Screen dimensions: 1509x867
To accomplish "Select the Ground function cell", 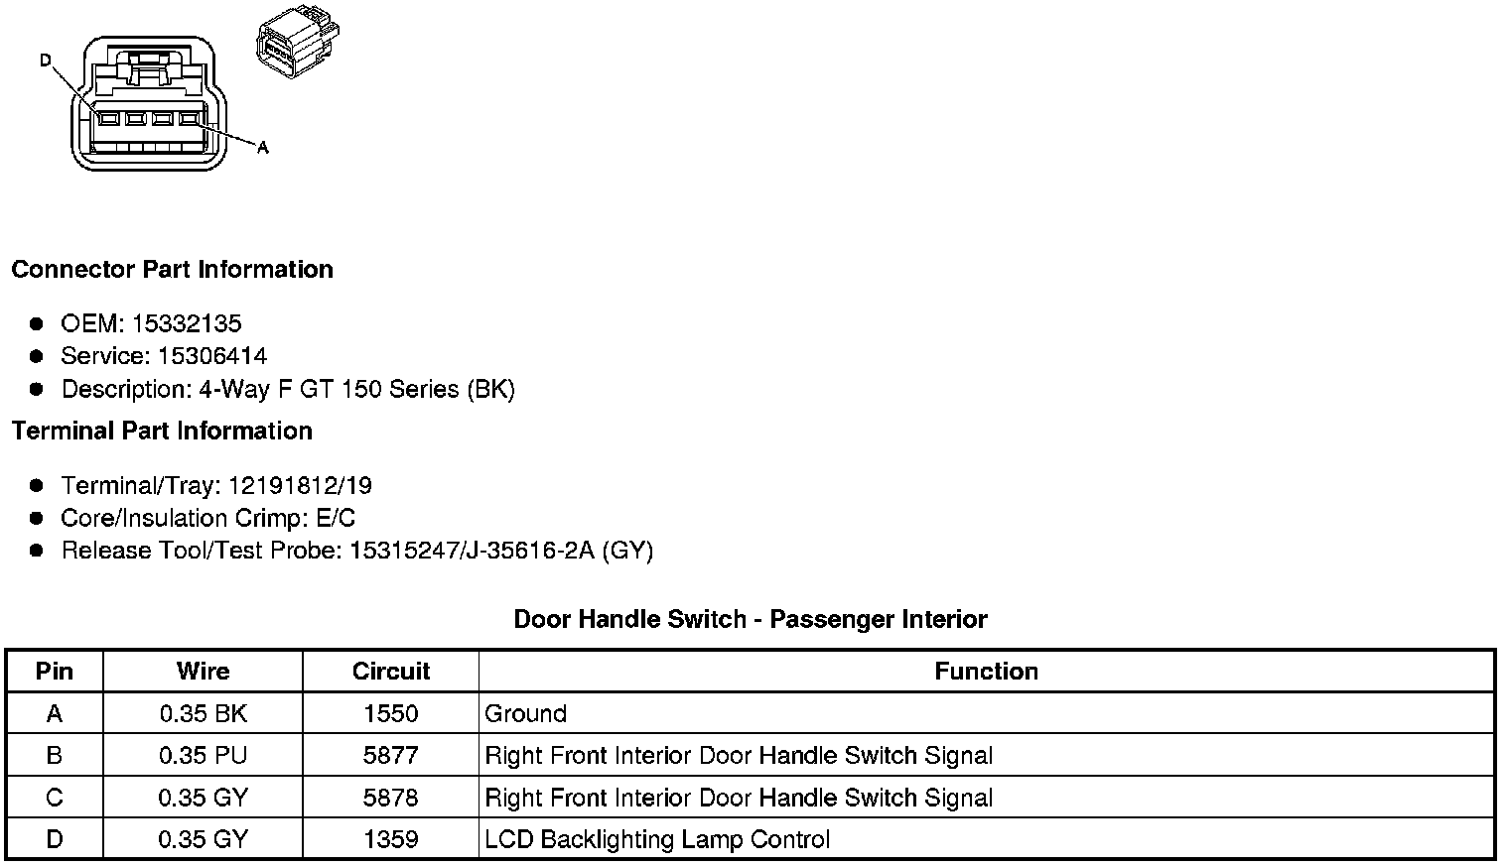I will point(525,713).
